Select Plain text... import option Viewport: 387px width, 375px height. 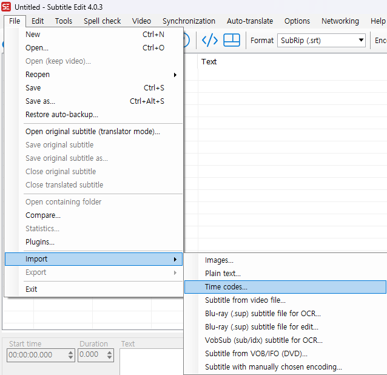click(223, 274)
